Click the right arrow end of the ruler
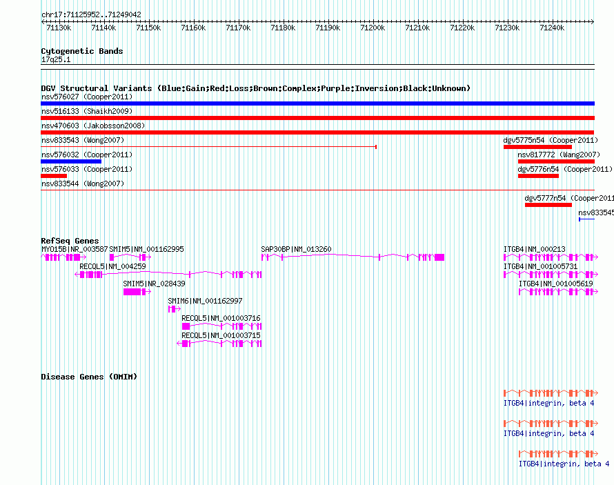The height and width of the screenshot is (485, 614). pos(593,21)
